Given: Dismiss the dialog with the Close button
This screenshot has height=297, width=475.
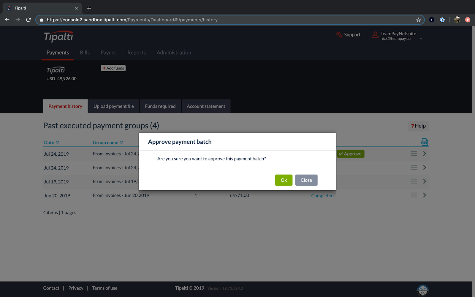Looking at the screenshot, I should pos(306,180).
